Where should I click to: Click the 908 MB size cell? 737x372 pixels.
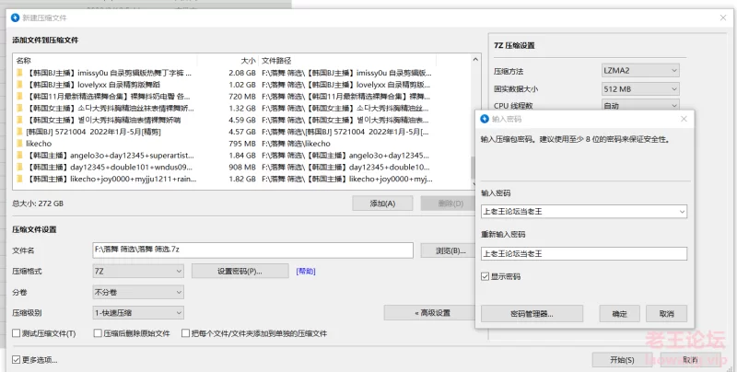(242, 167)
